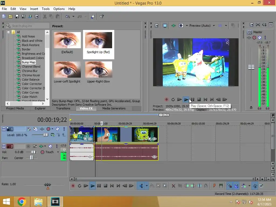The width and height of the screenshot is (276, 207).
Task: Switch to Transitions tab
Action: click(63, 108)
